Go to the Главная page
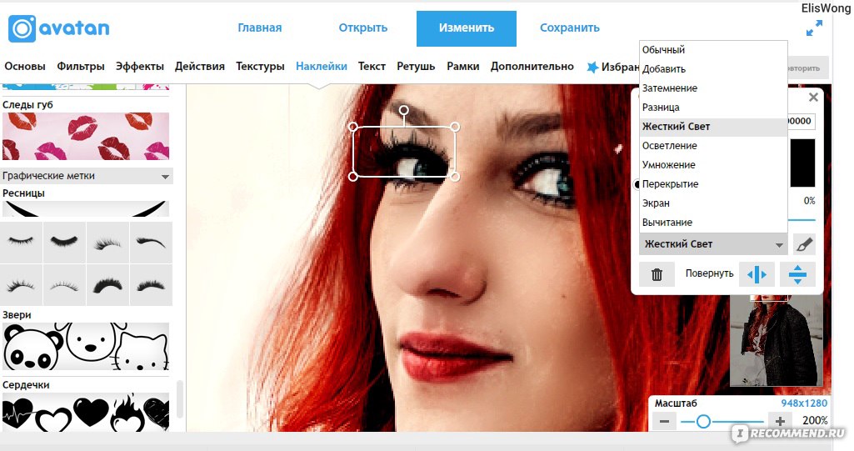Image resolution: width=854 pixels, height=451 pixels. [260, 28]
